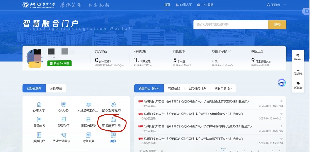This screenshot has height=152, width=310.
Task: Click the yellow 搜索 button
Action: (x=277, y=25)
